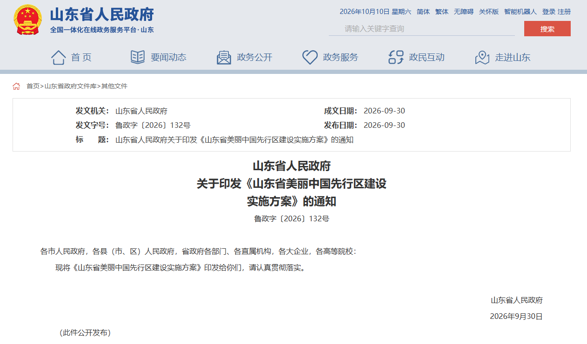
Task: Switch to 繁体 traditional Chinese
Action: coord(442,12)
